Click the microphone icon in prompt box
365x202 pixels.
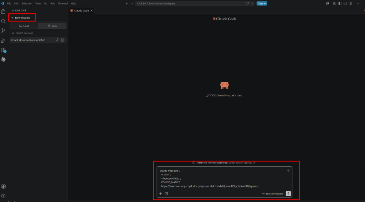point(288,170)
